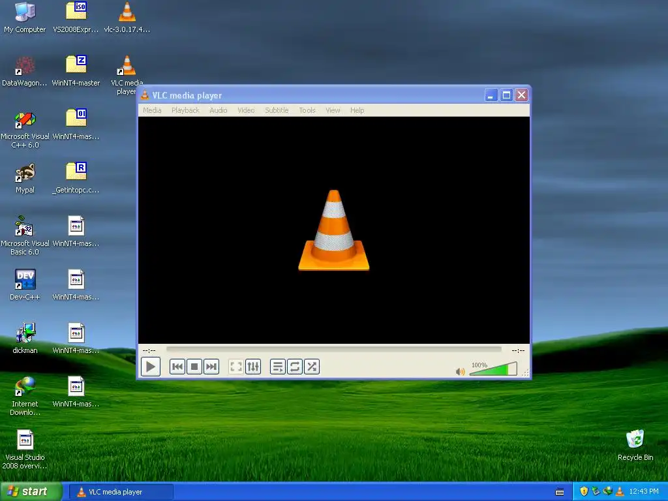The width and height of the screenshot is (668, 501).
Task: Click the elapsed time label
Action: 149,350
